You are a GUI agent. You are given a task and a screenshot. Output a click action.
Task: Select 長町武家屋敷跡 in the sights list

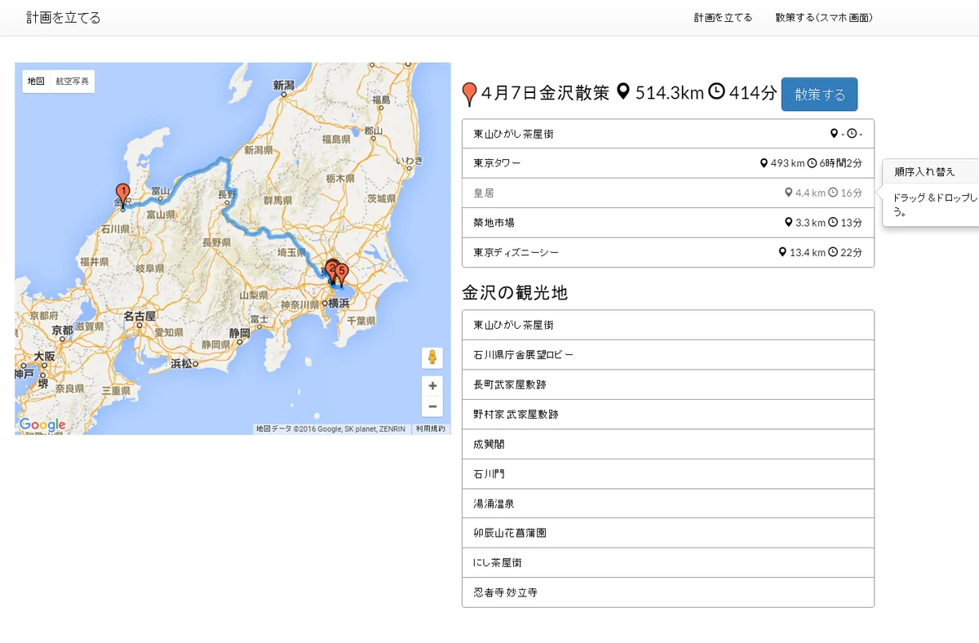pyautogui.click(x=668, y=384)
